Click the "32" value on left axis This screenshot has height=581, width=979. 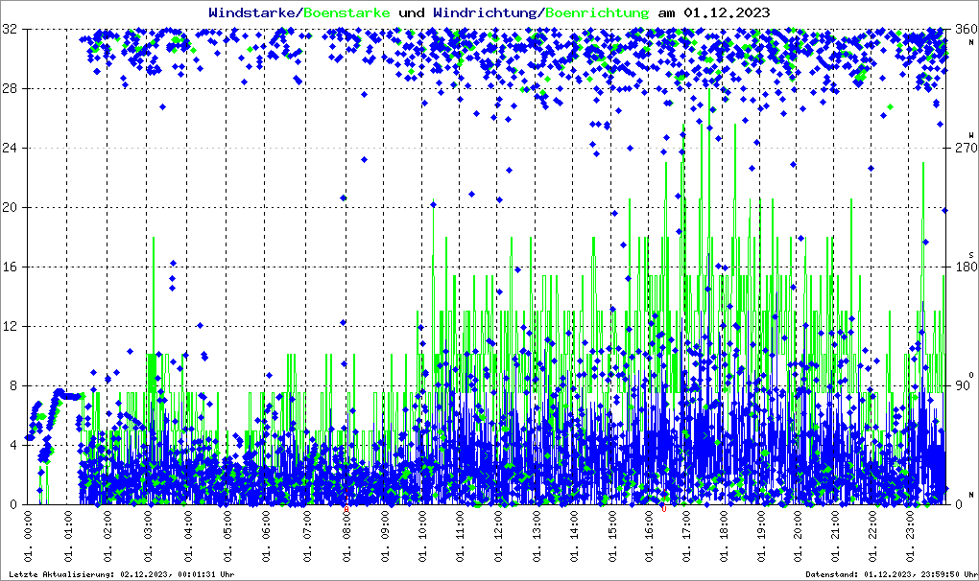tap(12, 30)
